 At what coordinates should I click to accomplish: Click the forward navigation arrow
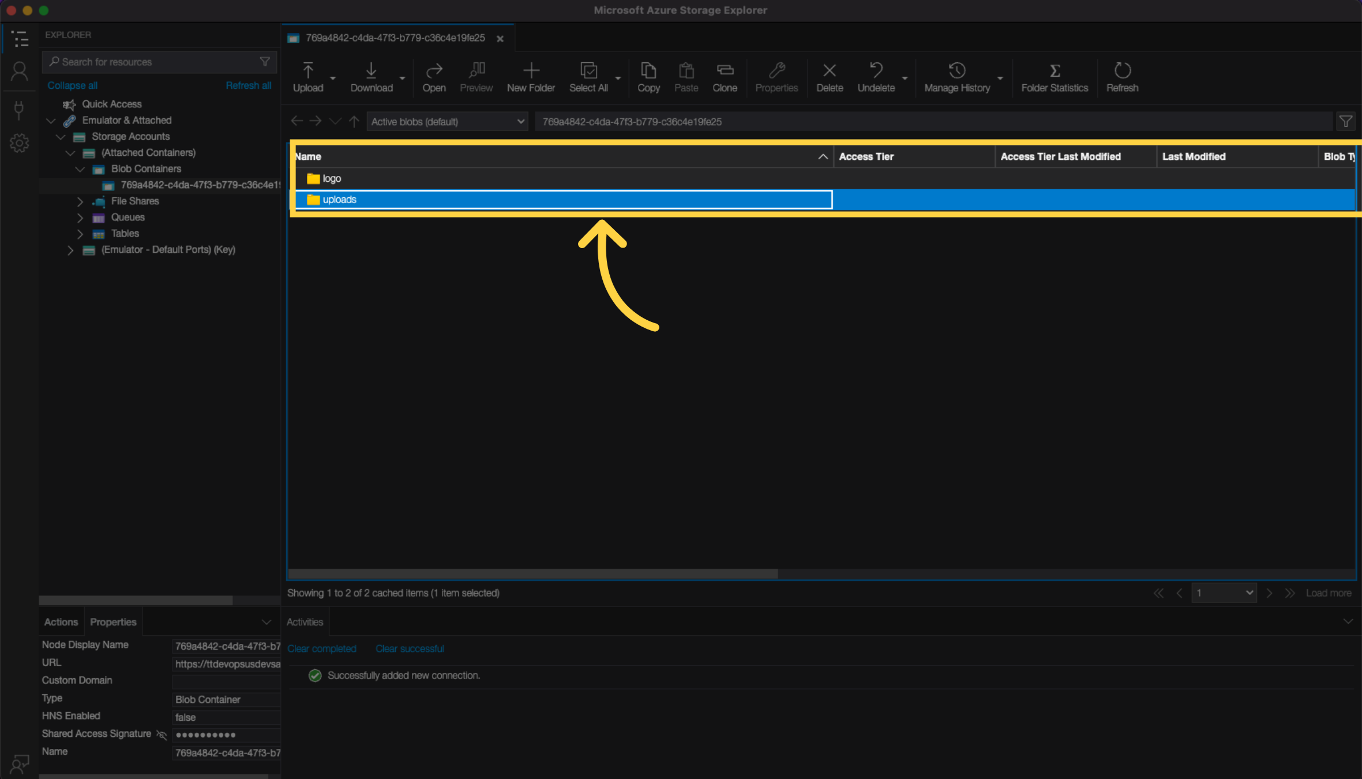point(315,121)
